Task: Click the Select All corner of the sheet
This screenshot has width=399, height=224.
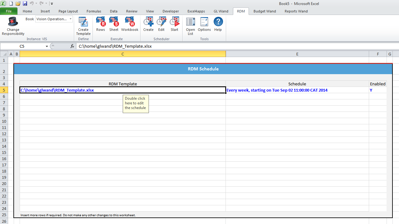Action: [4, 54]
